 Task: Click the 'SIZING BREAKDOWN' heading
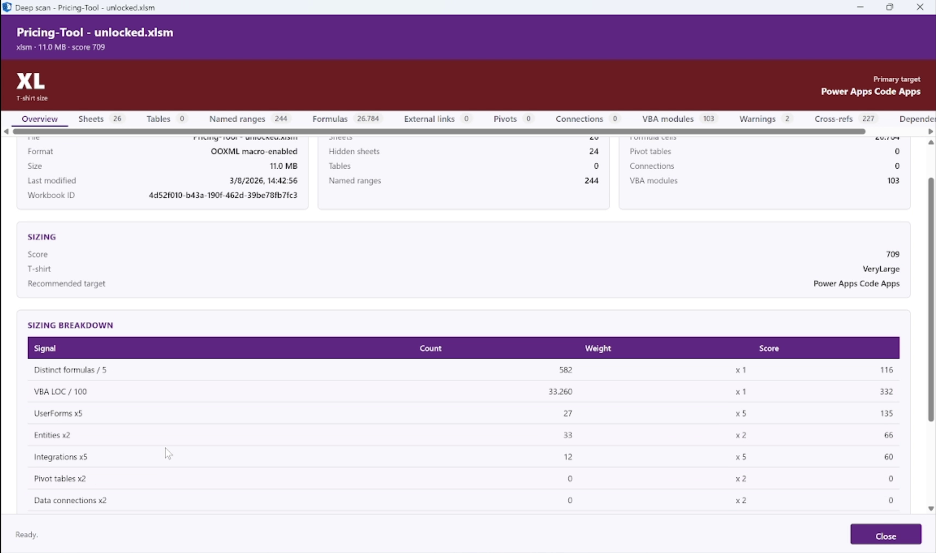tap(70, 325)
